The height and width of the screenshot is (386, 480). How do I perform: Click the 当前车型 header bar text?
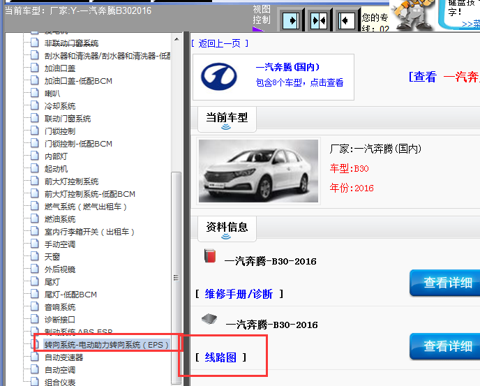[x=227, y=117]
